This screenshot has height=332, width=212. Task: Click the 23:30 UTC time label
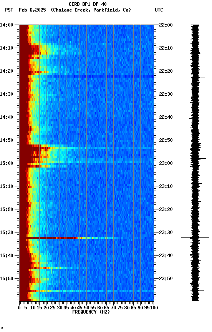pyautogui.click(x=166, y=233)
